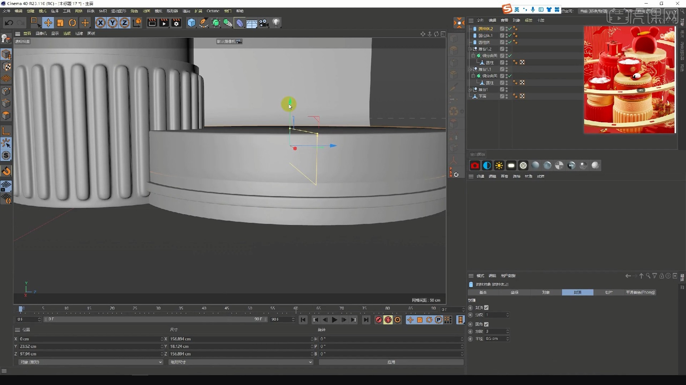Click the timeline marker at frame 0
Screen dimensions: 686x385
[21, 309]
